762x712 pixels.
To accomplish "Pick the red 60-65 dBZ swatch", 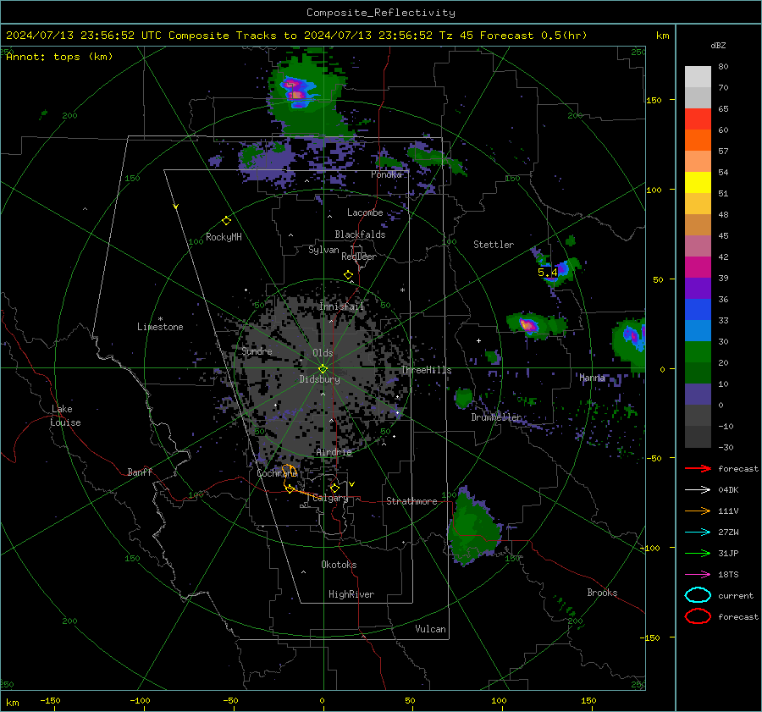I will [x=698, y=119].
